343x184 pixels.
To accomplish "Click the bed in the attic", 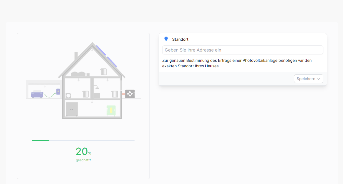I will pyautogui.click(x=78, y=73).
